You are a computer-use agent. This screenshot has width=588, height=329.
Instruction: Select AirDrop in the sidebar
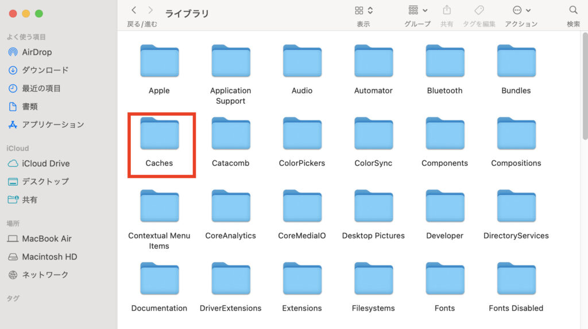point(37,52)
